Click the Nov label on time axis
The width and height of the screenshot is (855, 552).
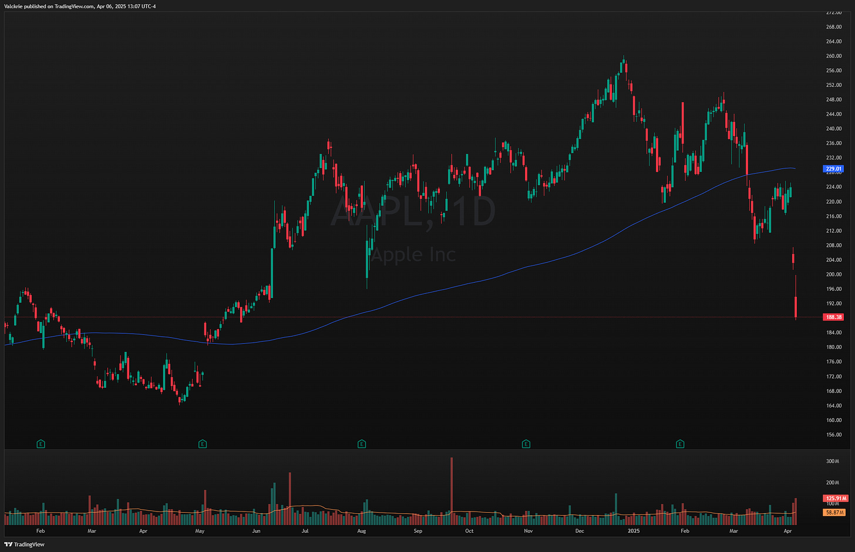click(529, 531)
